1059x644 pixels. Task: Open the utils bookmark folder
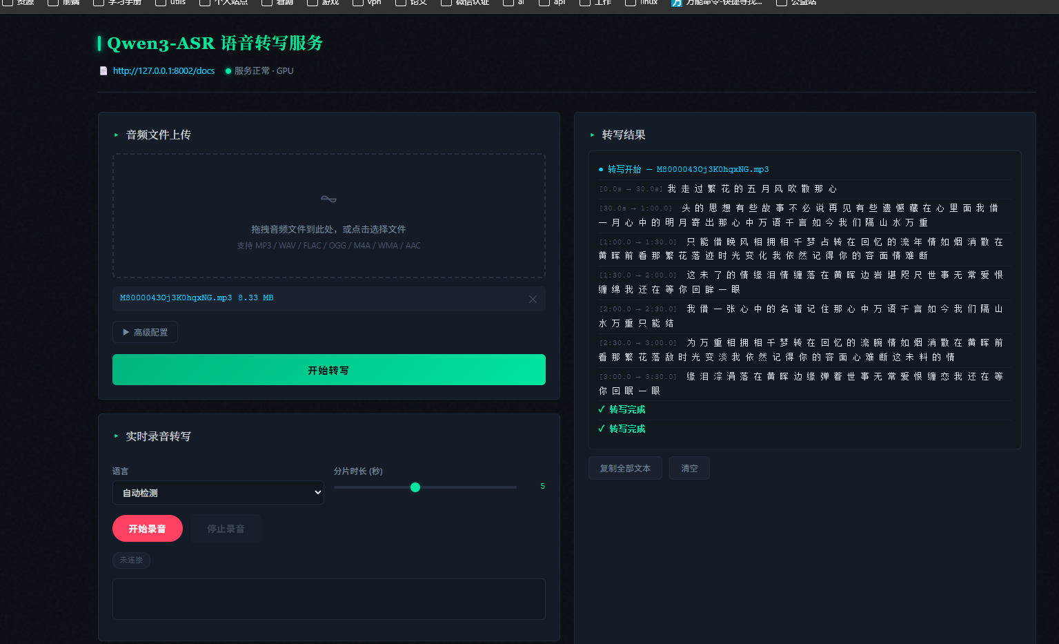170,3
